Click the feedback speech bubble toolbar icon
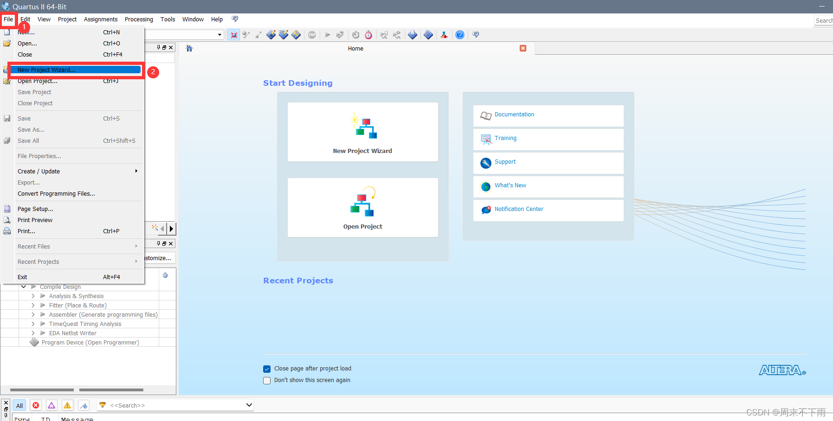The width and height of the screenshot is (833, 421). pos(476,34)
